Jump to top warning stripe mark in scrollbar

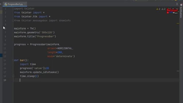pyautogui.click(x=178, y=23)
